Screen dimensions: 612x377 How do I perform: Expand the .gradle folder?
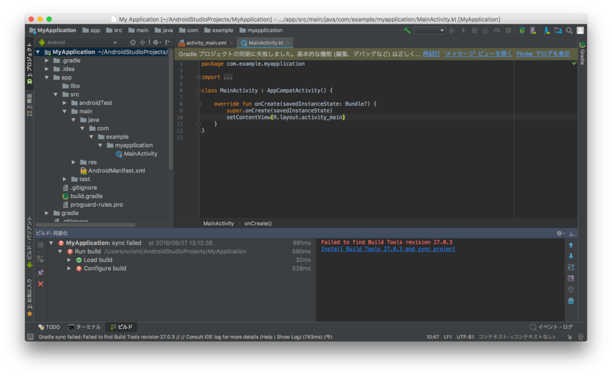47,60
